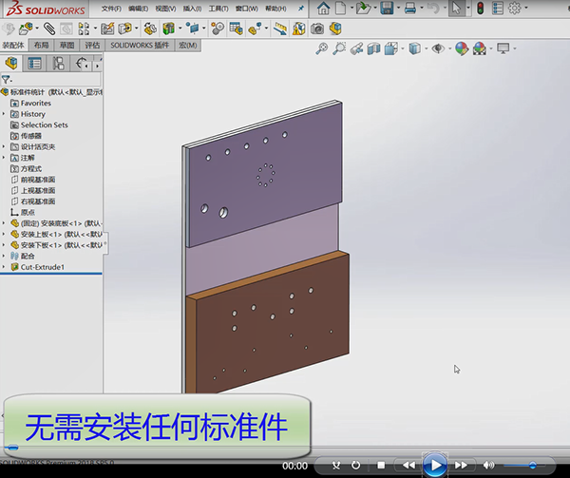Toggle shuffle in the media player
Image resolution: width=570 pixels, height=478 pixels.
334,466
